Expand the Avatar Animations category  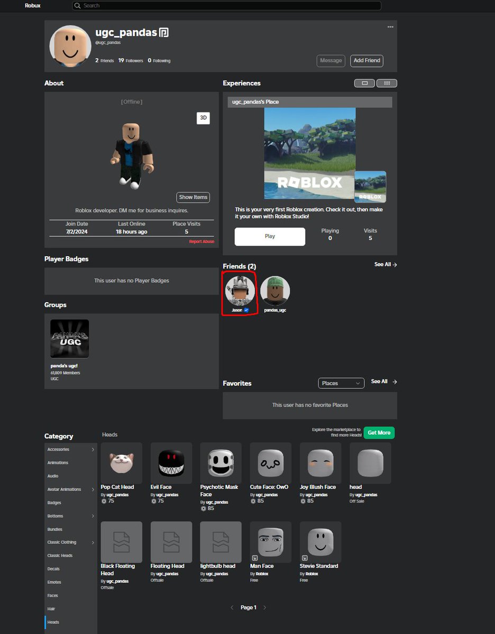(x=71, y=489)
